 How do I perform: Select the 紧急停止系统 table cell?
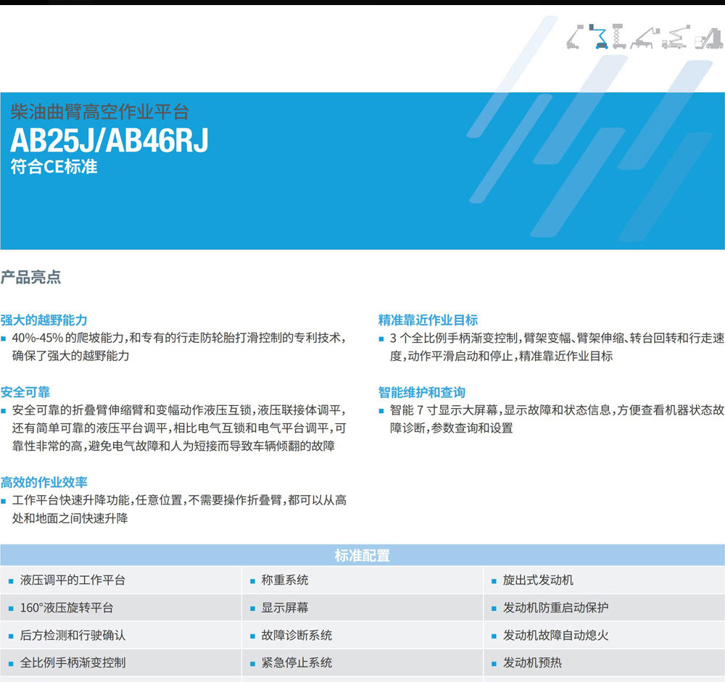[x=297, y=662]
